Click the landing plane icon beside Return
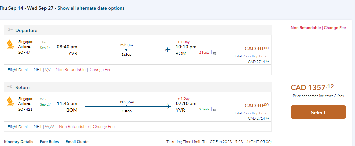 tap(10, 87)
